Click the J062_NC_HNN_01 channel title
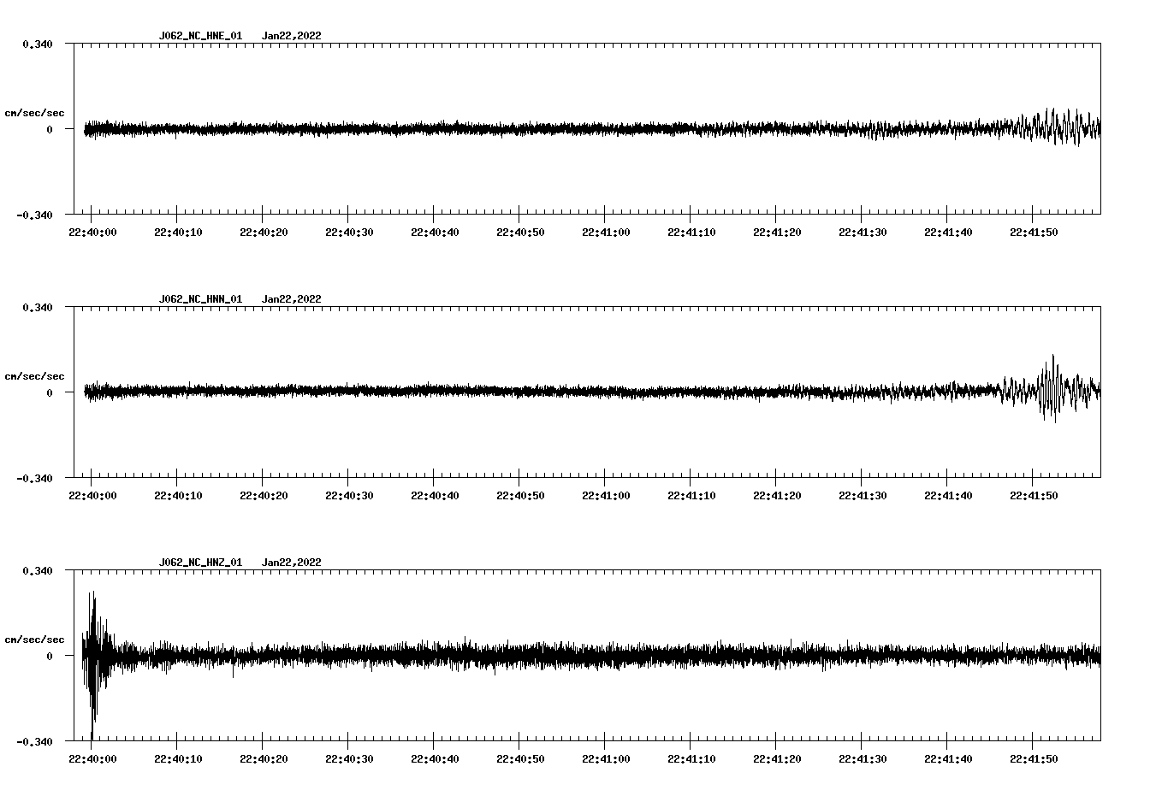The image size is (1162, 790). pyautogui.click(x=200, y=299)
